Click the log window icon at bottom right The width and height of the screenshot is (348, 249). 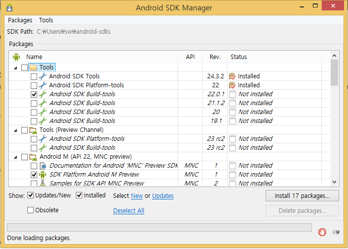(336, 232)
